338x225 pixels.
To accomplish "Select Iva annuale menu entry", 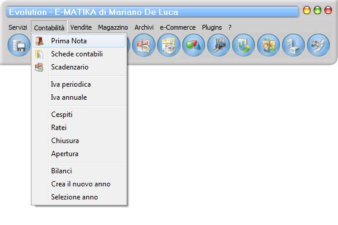I will tap(79, 97).
